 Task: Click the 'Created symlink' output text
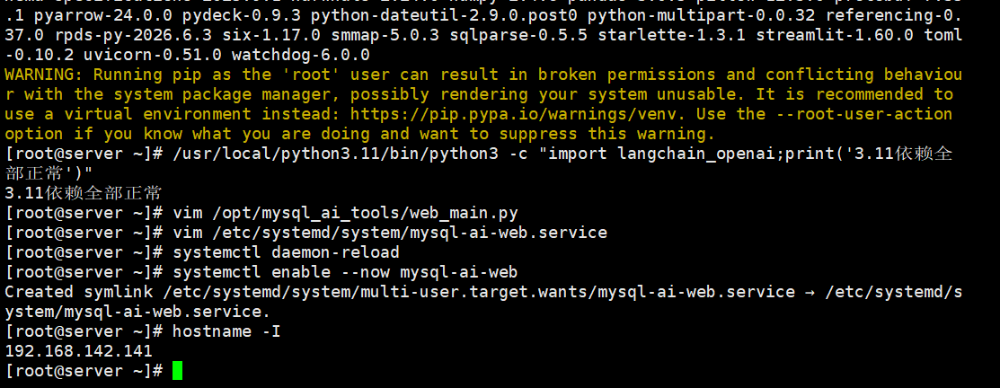coord(78,293)
